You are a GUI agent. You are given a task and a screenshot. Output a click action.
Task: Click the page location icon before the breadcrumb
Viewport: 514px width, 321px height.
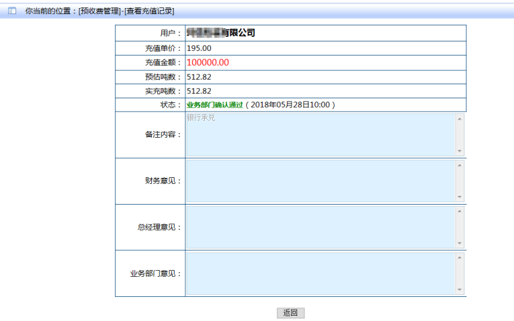(11, 11)
